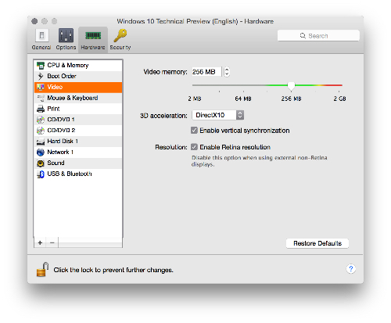The width and height of the screenshot is (391, 323).
Task: Select Boot Order in the list
Action: [78, 76]
